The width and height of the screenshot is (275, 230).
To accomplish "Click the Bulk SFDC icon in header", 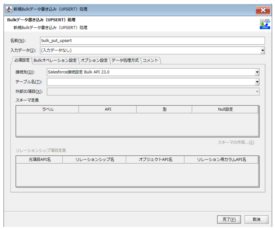I will click(265, 24).
